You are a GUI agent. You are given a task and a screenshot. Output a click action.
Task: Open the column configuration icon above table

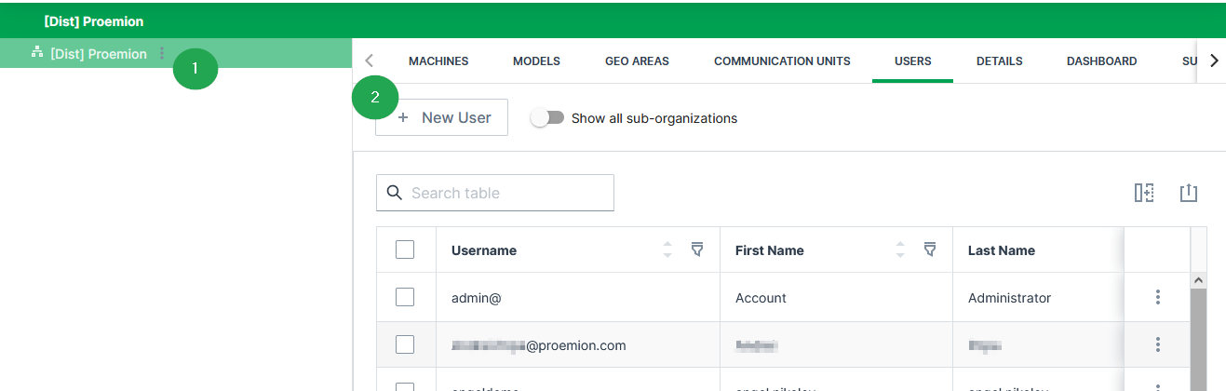click(x=1144, y=193)
